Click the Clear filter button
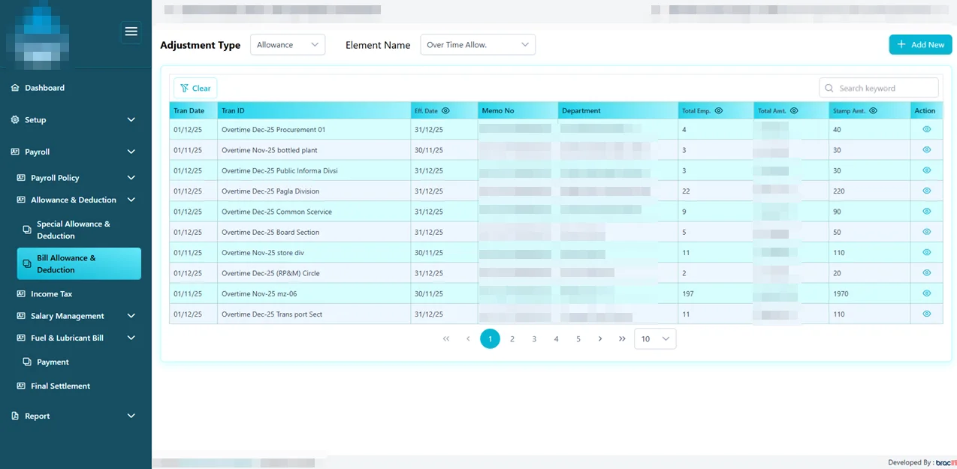957x469 pixels. coord(195,89)
